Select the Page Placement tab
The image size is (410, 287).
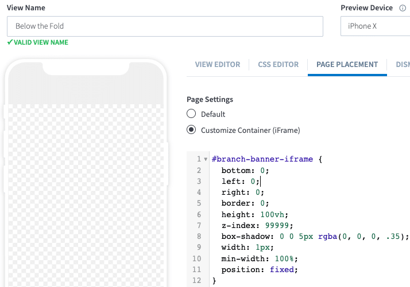347,65
